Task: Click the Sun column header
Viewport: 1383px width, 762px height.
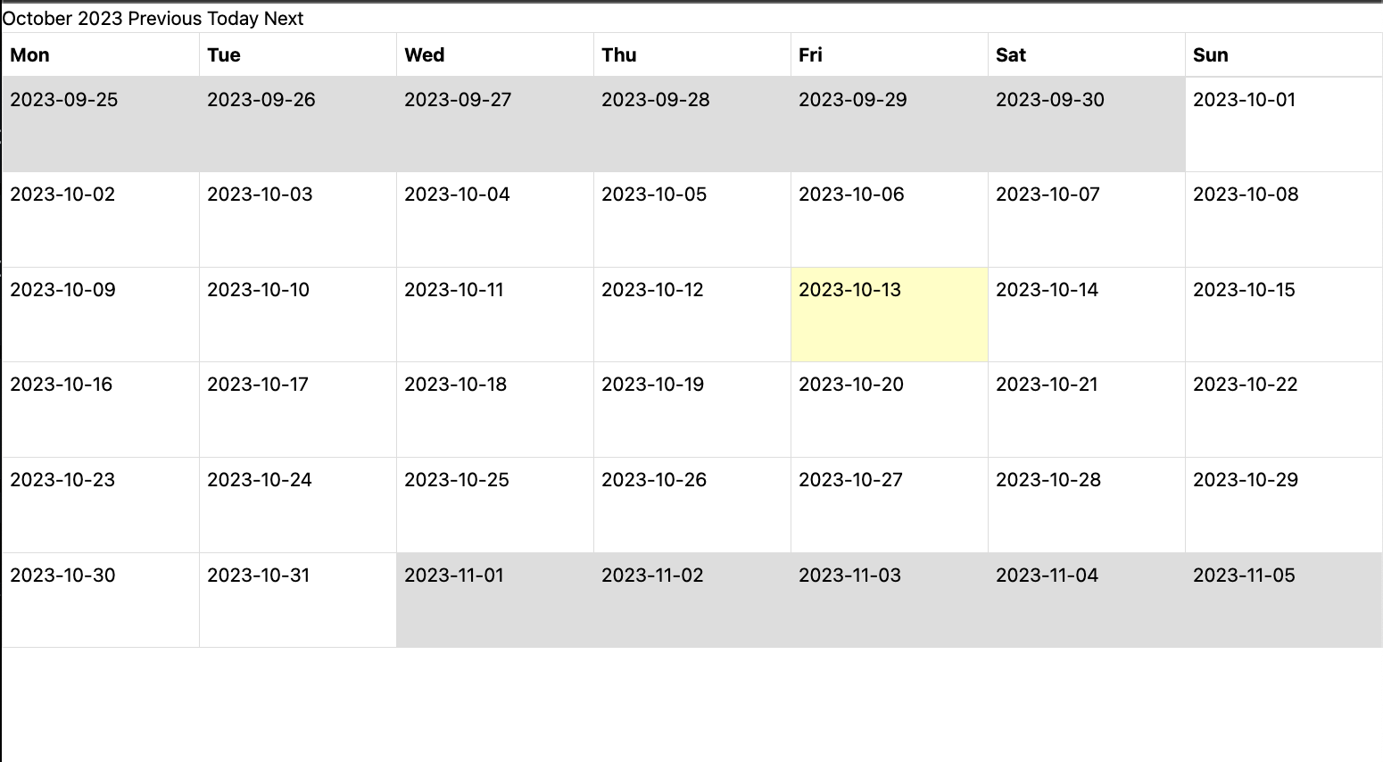Action: click(1211, 55)
